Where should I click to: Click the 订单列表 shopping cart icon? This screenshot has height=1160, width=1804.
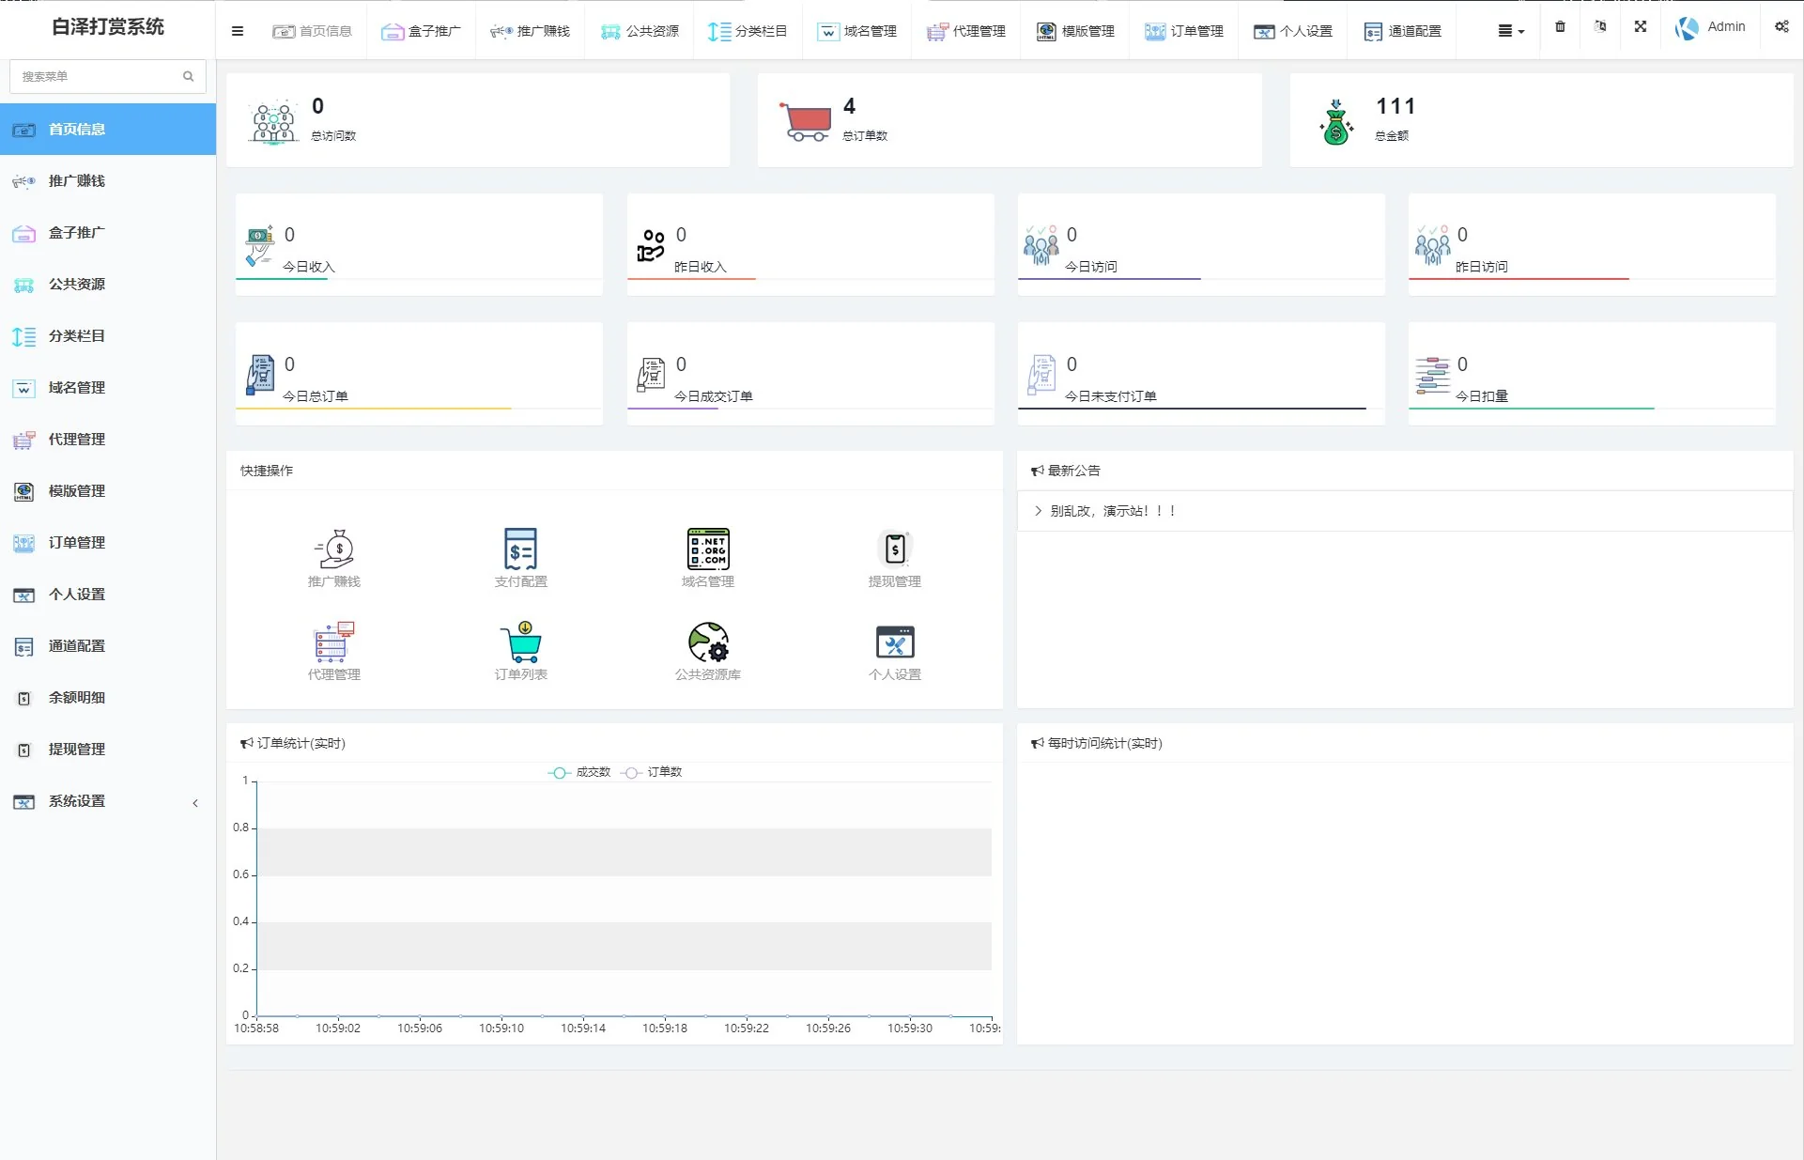click(x=520, y=642)
